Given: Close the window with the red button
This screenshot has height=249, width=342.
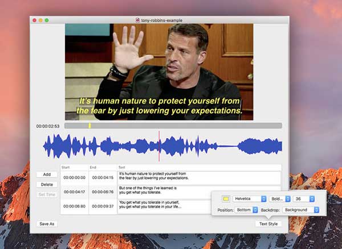Looking at the screenshot, I should coord(34,20).
